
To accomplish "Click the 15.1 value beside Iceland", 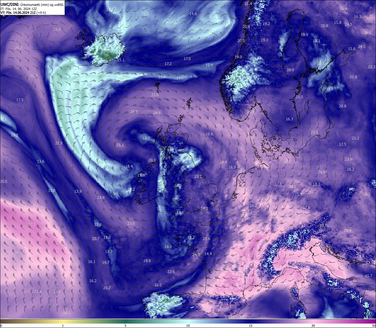I will [x=121, y=60].
